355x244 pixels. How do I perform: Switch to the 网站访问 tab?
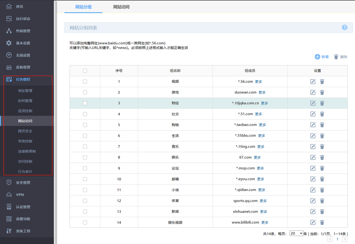(121, 7)
